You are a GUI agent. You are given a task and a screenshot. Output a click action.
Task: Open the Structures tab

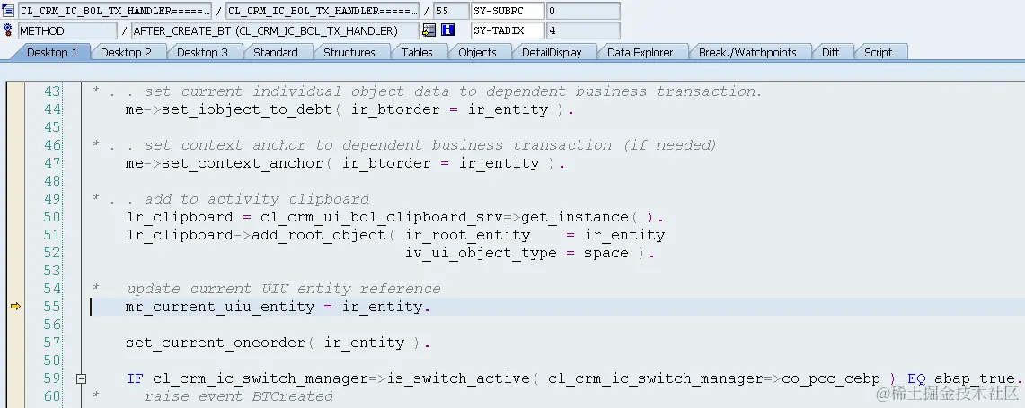coord(349,52)
